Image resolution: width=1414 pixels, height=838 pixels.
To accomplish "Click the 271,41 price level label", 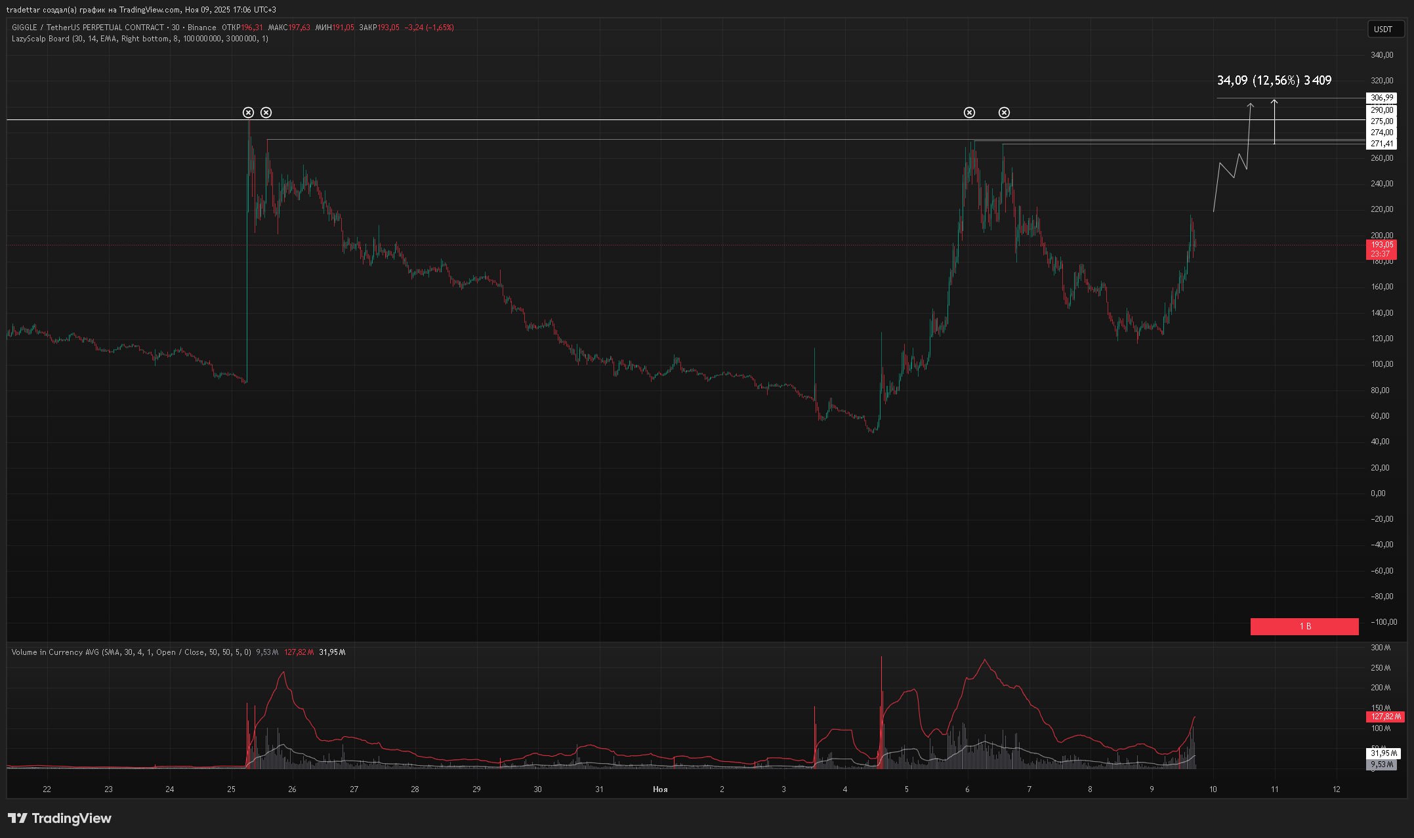I will (x=1381, y=144).
